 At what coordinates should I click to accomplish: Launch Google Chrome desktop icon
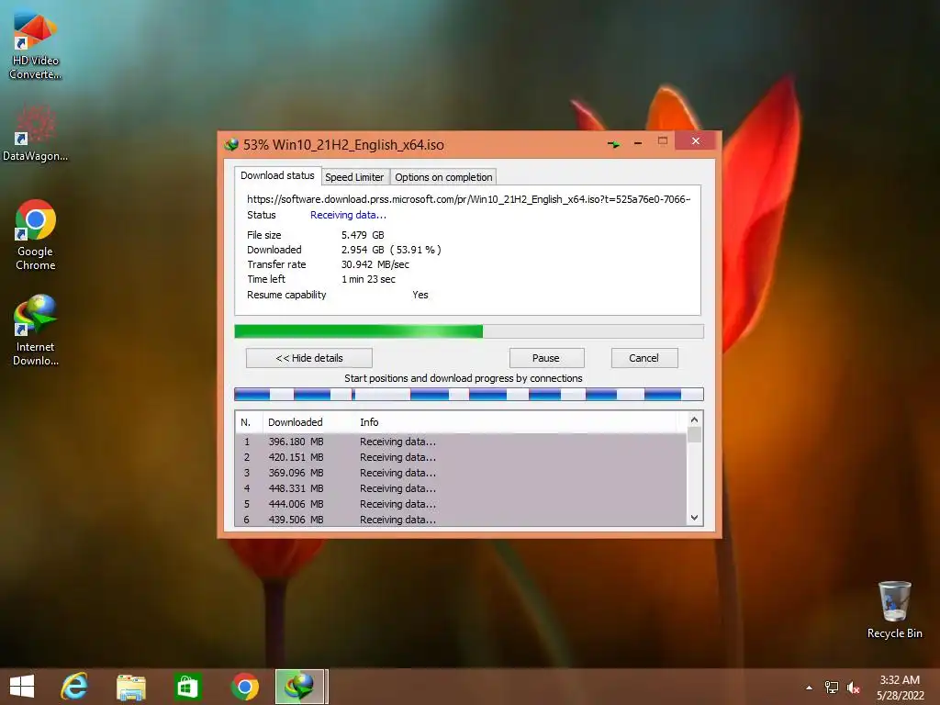click(x=35, y=235)
